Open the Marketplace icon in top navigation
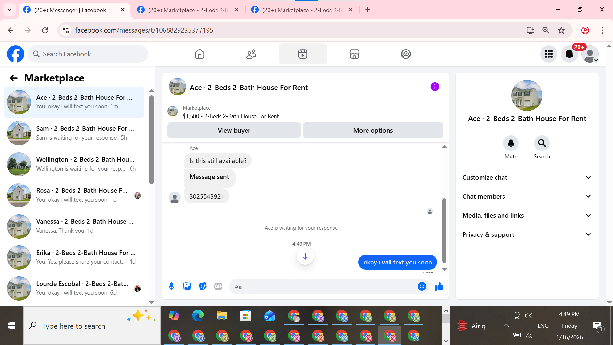613x345 pixels. 354,54
